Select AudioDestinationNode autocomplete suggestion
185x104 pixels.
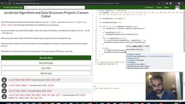click(149, 60)
